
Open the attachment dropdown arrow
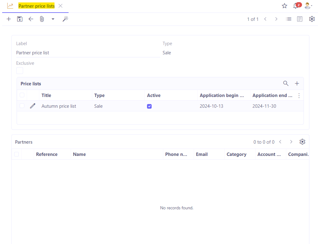(x=52, y=19)
